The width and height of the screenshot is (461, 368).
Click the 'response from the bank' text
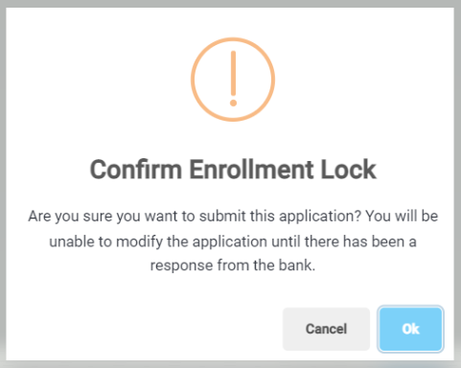[233, 265]
